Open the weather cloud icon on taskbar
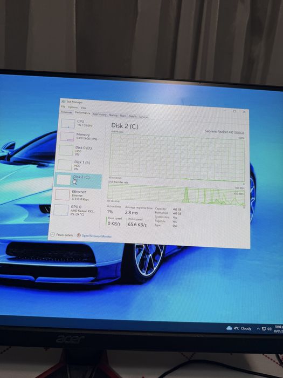Screen dimensions: 283x378 point(229,328)
